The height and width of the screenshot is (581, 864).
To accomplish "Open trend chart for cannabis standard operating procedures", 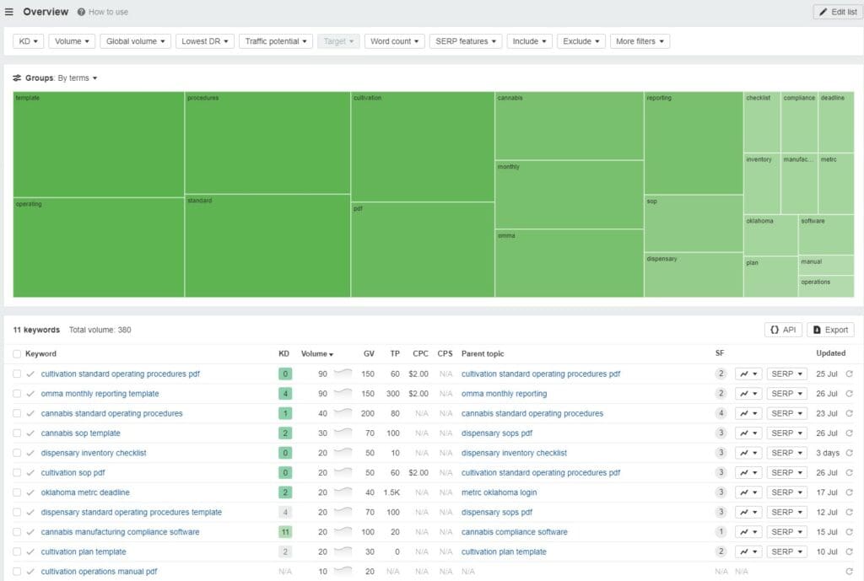I will point(748,413).
